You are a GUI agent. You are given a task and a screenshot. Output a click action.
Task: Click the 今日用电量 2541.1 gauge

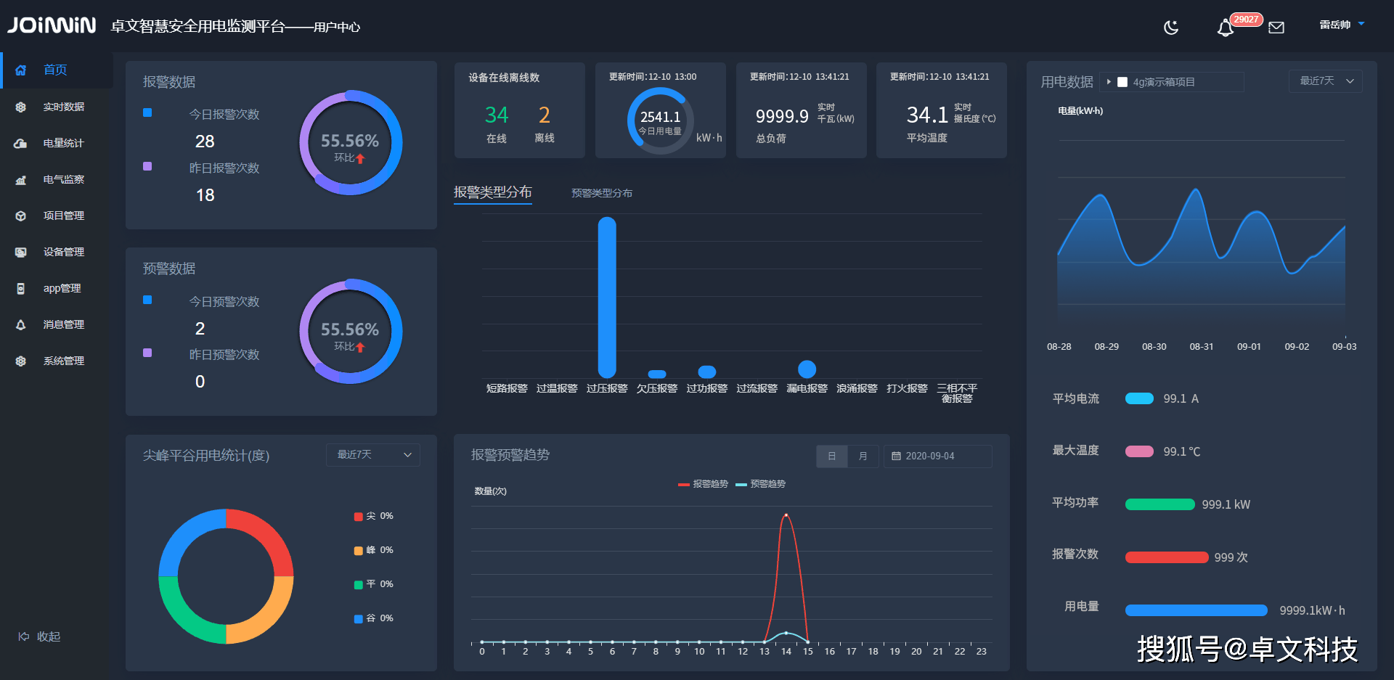[x=661, y=120]
